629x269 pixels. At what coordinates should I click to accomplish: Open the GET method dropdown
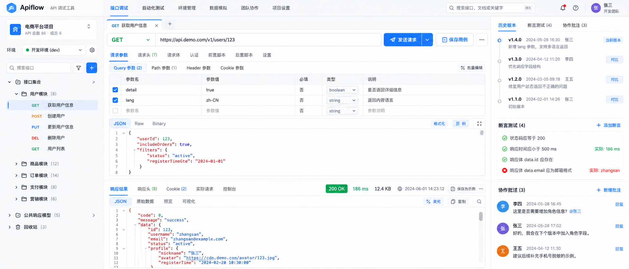click(131, 40)
